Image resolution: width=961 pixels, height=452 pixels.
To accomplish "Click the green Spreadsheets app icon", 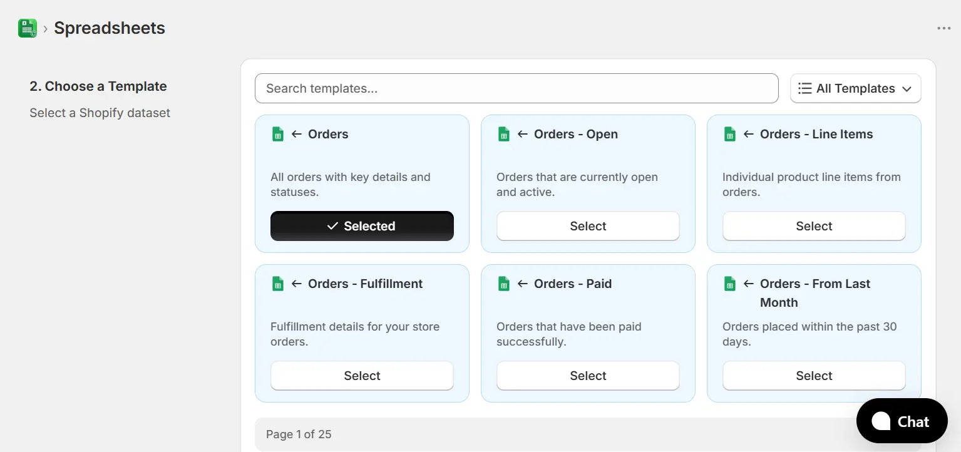I will coord(28,28).
